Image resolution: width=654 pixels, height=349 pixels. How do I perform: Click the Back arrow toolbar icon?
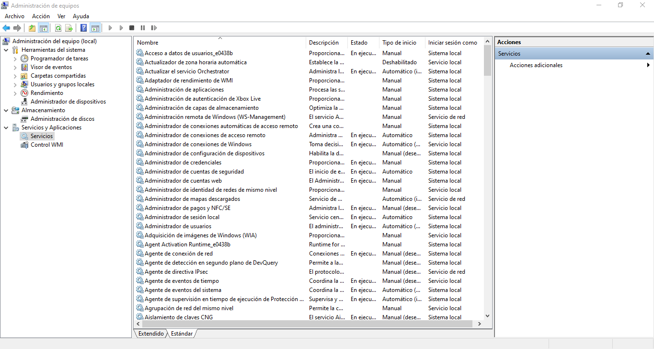(6, 28)
